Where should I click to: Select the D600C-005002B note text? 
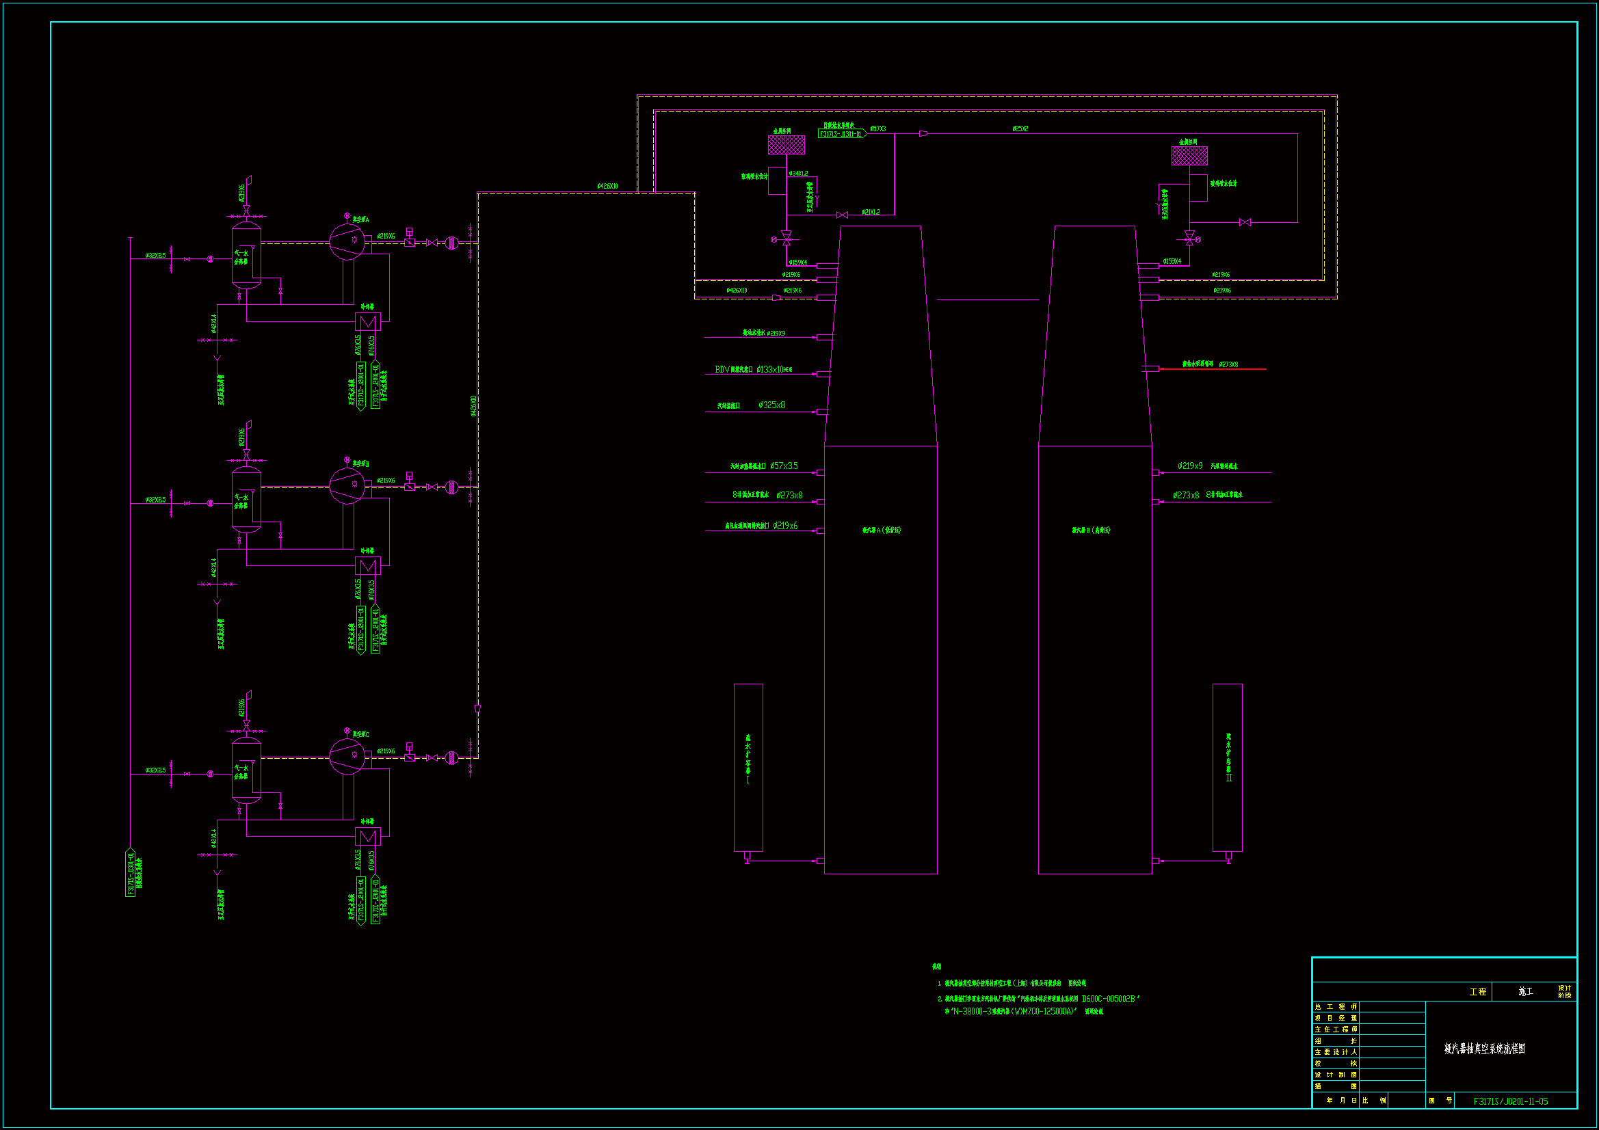(x=1109, y=999)
